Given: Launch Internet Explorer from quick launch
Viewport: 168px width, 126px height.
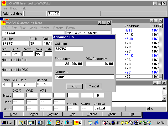Looking at the screenshot, I should [x=96, y=123].
